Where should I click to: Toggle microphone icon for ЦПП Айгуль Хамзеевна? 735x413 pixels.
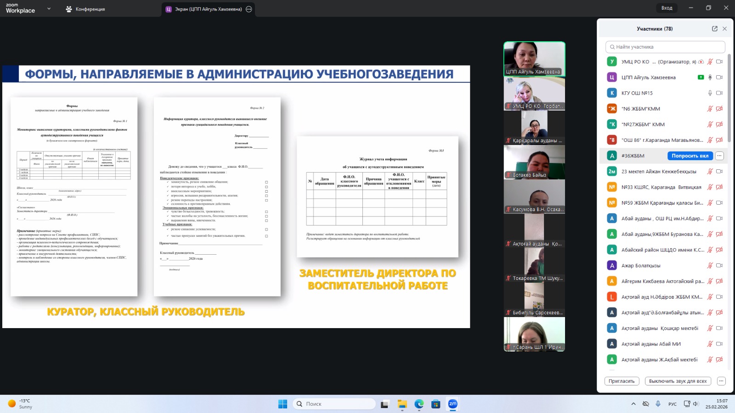pos(710,78)
